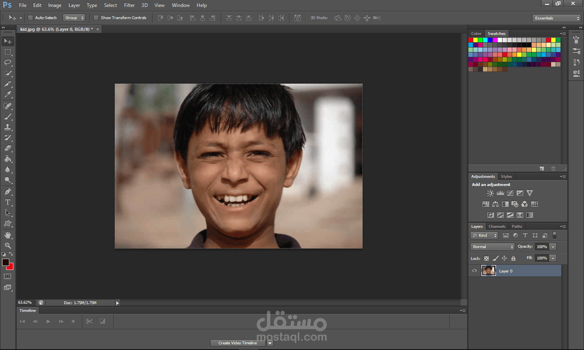
Task: Select the Type tool
Action: click(8, 202)
